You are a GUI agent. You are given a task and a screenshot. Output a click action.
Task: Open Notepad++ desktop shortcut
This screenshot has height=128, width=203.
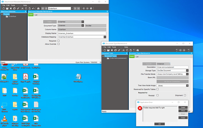(x=4, y=78)
